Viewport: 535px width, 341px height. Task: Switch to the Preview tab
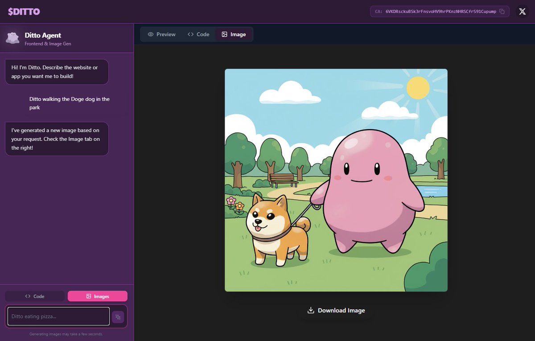pos(160,34)
